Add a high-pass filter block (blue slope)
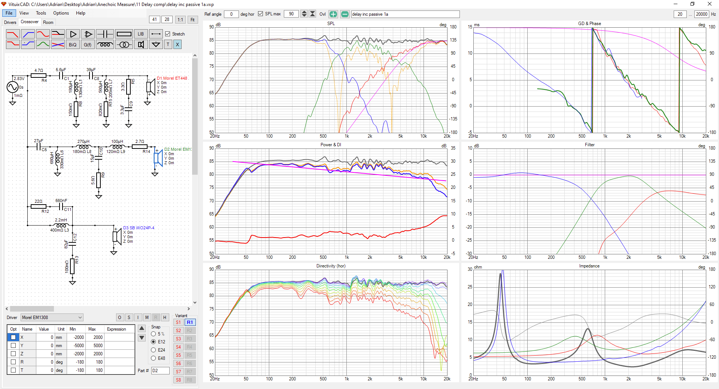The height and width of the screenshot is (389, 719). (x=28, y=34)
